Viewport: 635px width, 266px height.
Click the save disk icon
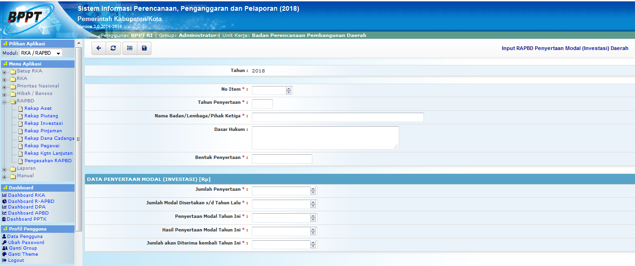[x=144, y=48]
